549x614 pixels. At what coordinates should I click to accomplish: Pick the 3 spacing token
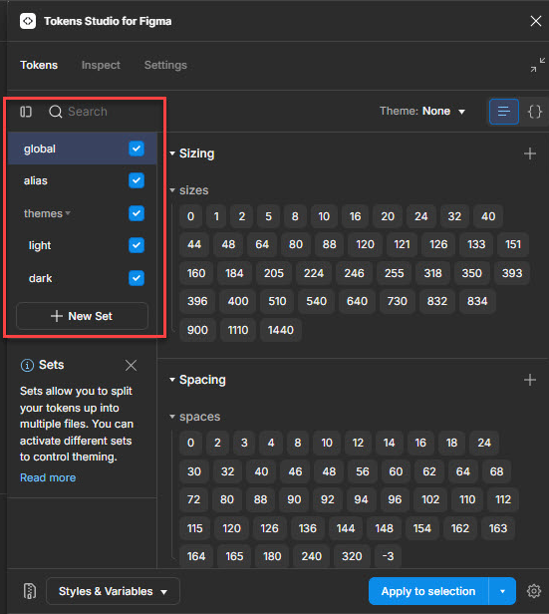(x=244, y=443)
